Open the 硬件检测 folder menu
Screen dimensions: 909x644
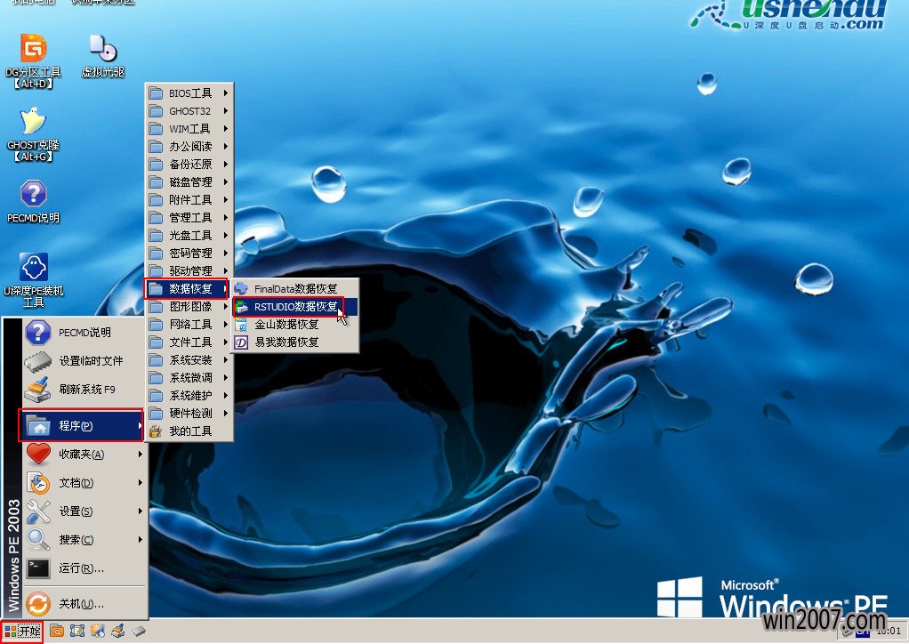(189, 414)
